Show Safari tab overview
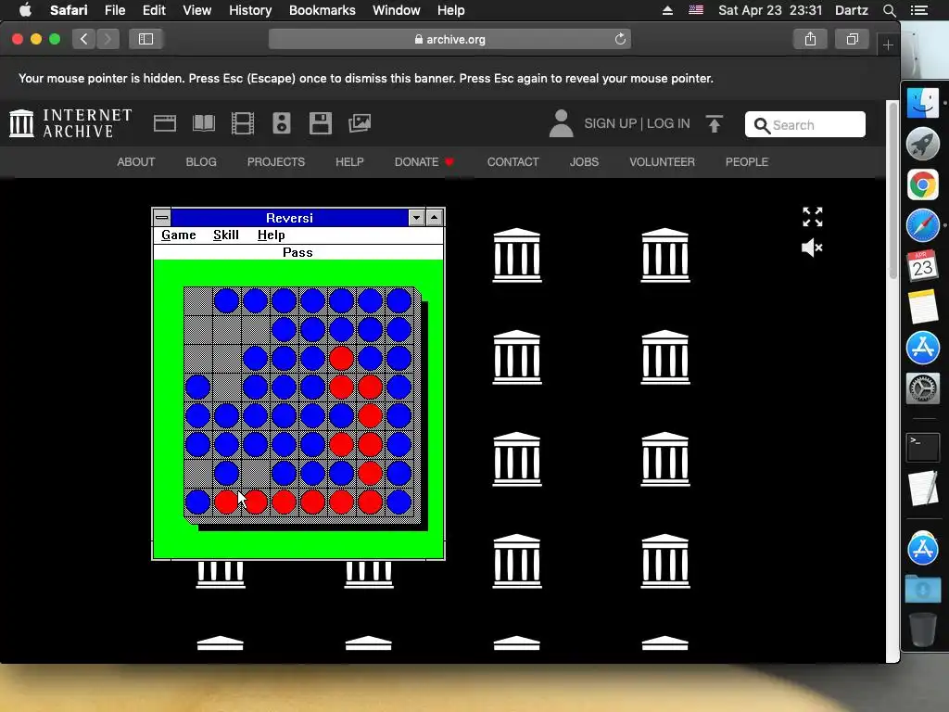949x712 pixels. point(853,39)
